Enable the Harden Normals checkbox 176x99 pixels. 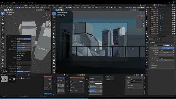(x=17, y=52)
